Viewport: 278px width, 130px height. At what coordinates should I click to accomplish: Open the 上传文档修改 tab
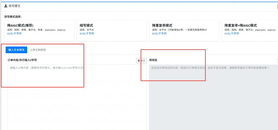38,50
